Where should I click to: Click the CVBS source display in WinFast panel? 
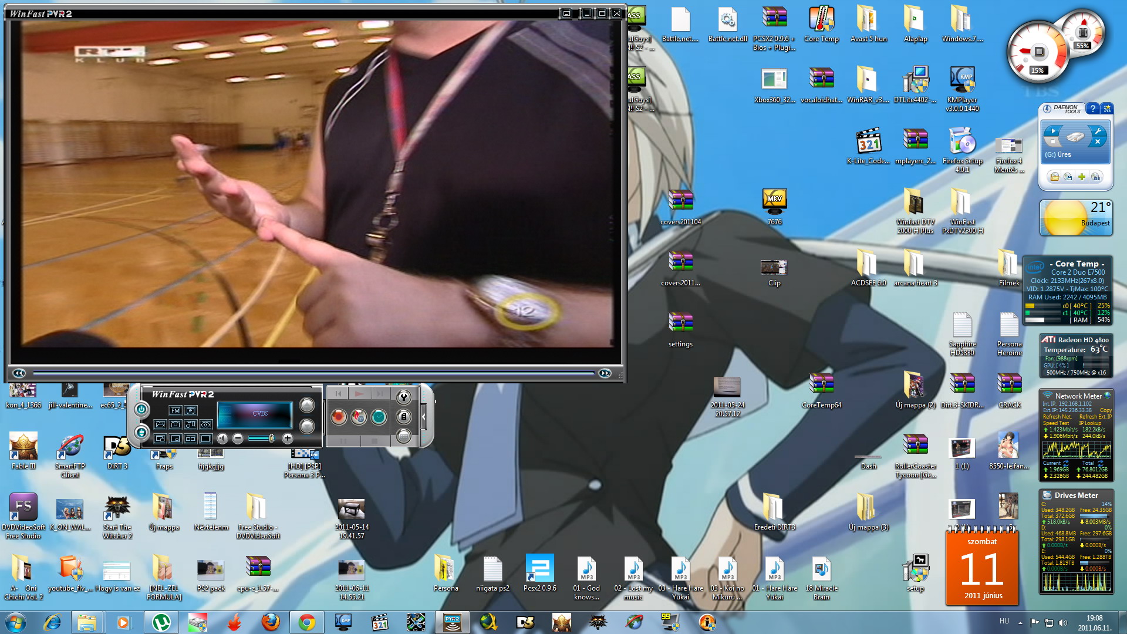(x=260, y=413)
